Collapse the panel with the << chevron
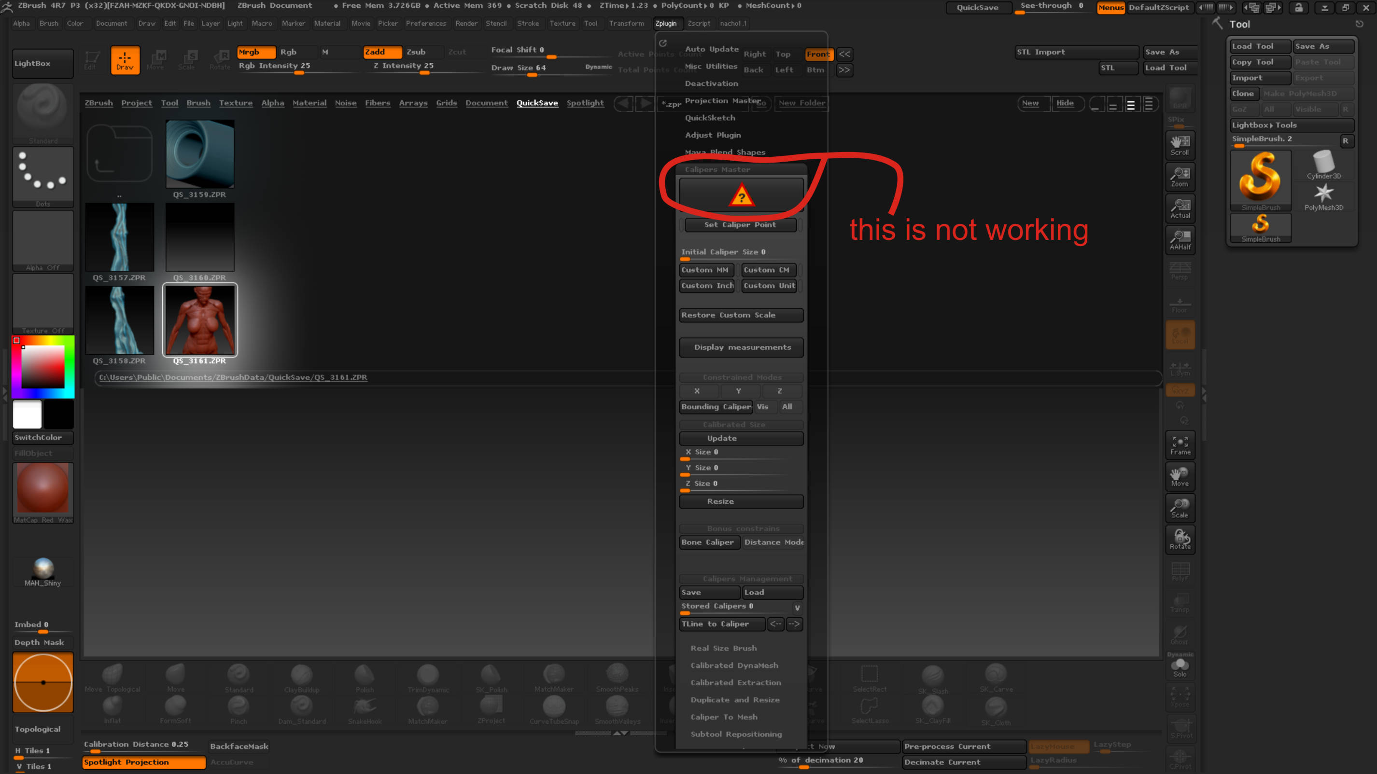Viewport: 1377px width, 774px height. tap(843, 54)
